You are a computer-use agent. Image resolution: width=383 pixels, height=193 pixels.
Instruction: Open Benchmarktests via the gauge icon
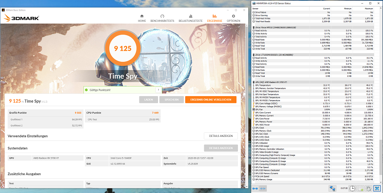(x=162, y=16)
